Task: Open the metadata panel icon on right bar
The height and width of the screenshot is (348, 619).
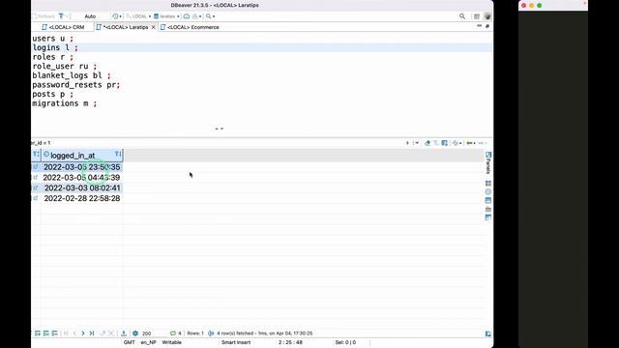Action: coord(488,200)
